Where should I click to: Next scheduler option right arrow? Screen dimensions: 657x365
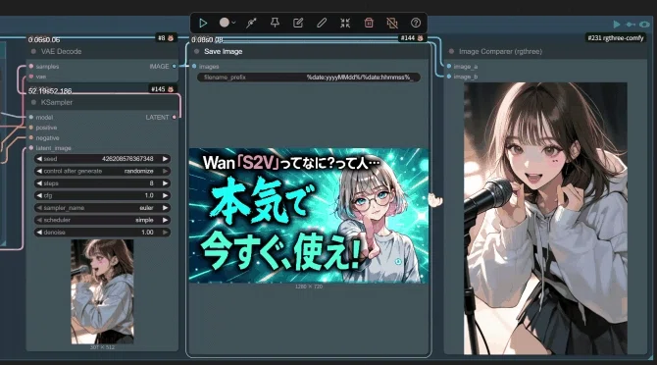click(x=166, y=220)
